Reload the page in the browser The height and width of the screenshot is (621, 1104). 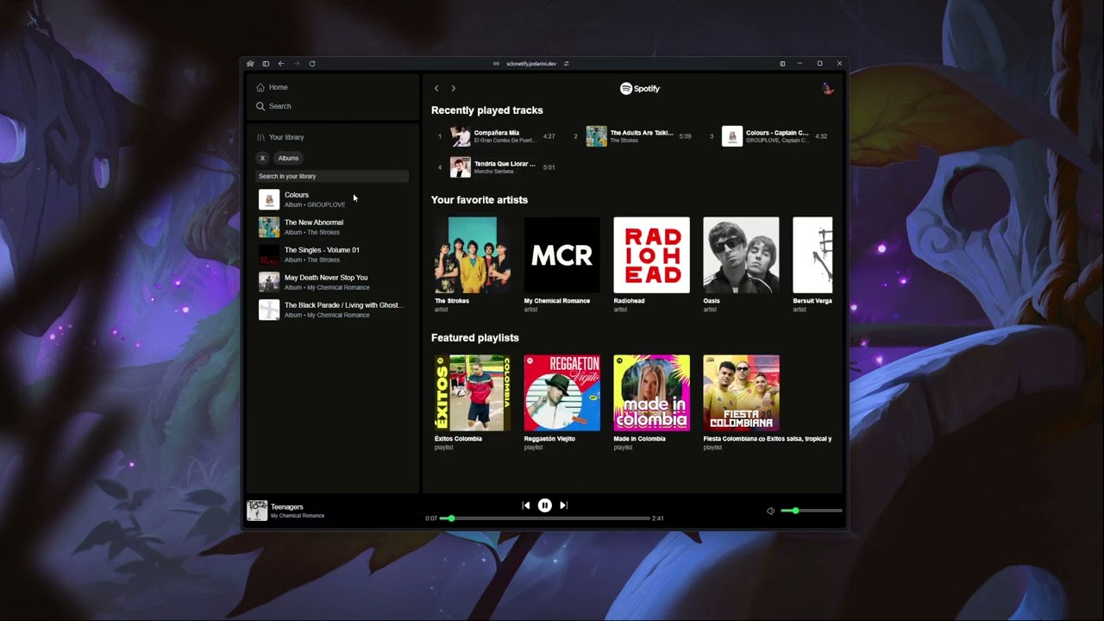point(312,64)
